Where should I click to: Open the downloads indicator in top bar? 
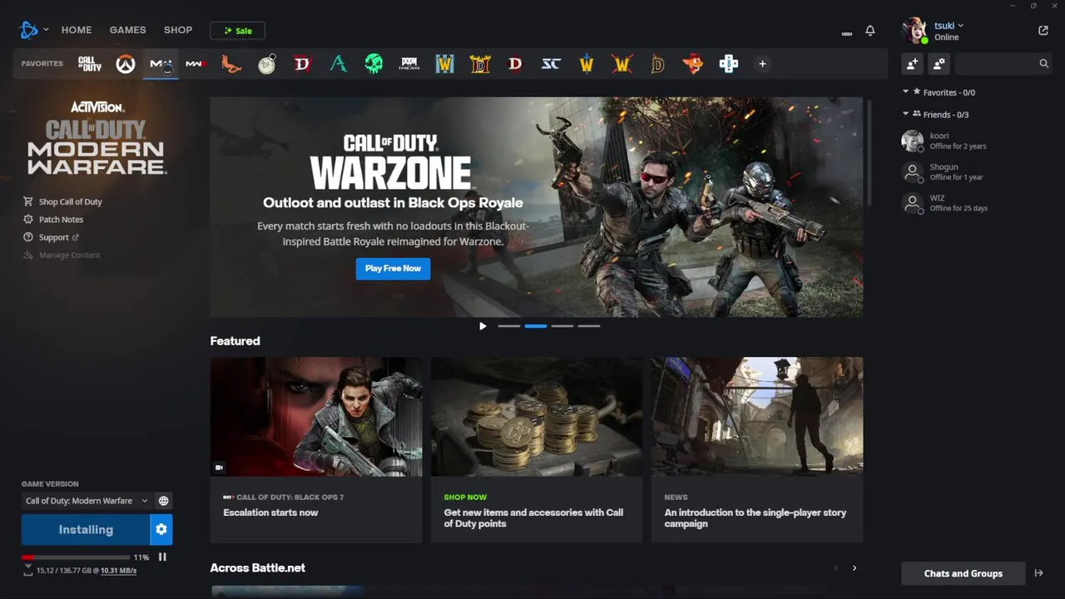tap(847, 32)
